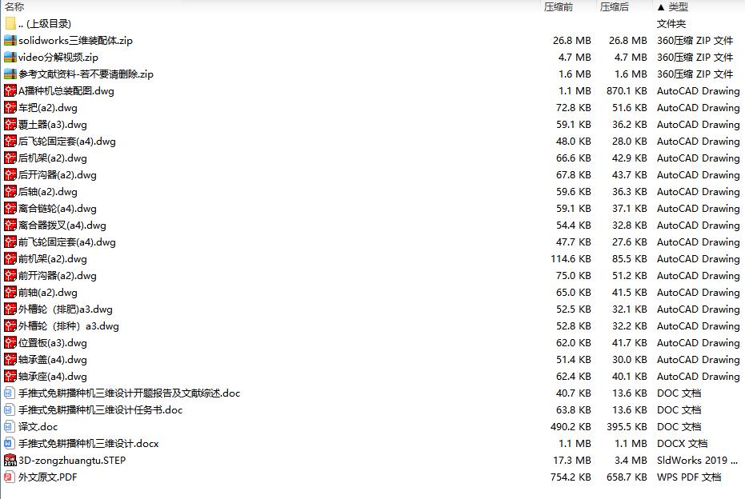Select file name 3D-zongzhuangtu.STEP
The width and height of the screenshot is (745, 499).
72,460
